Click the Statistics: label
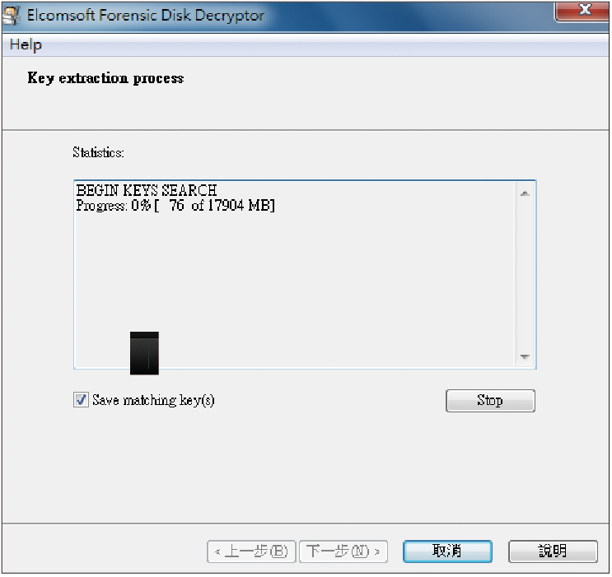Screen dimensions: 612x577 (98, 152)
